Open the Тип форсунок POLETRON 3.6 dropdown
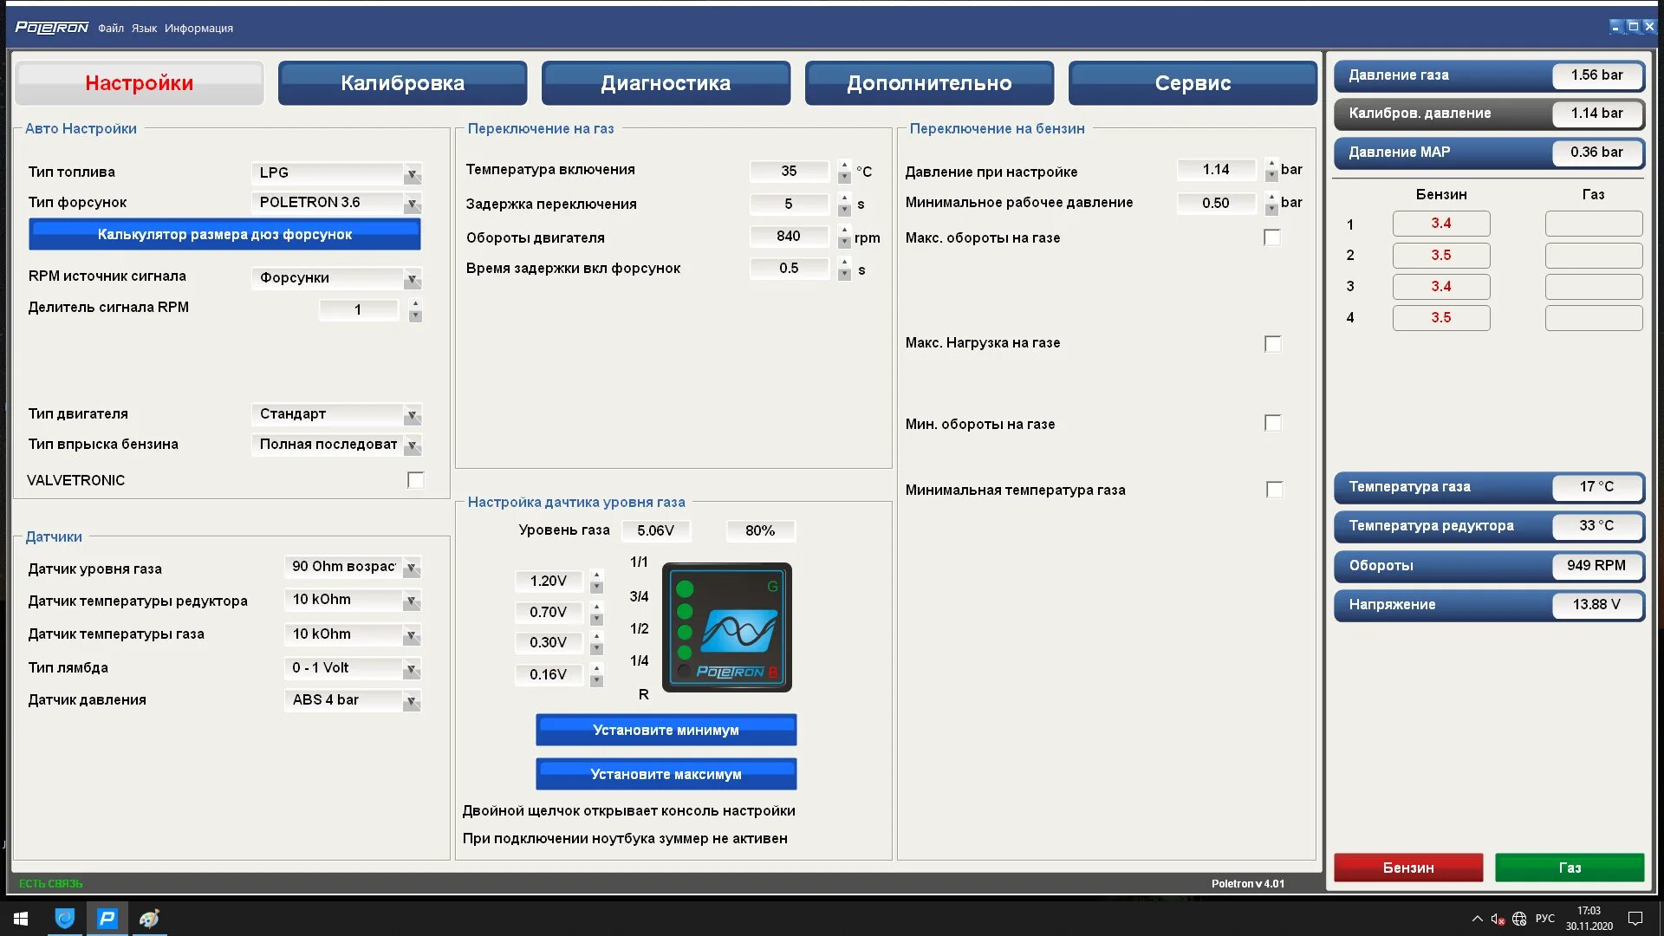1664x936 pixels. click(x=413, y=204)
